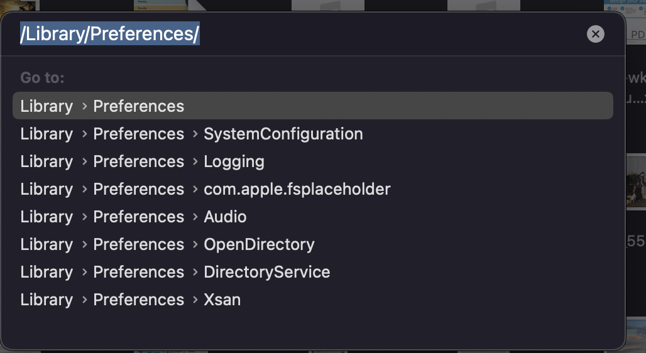Click the chevron right before SystemConfiguration
The image size is (646, 353).
coord(194,134)
